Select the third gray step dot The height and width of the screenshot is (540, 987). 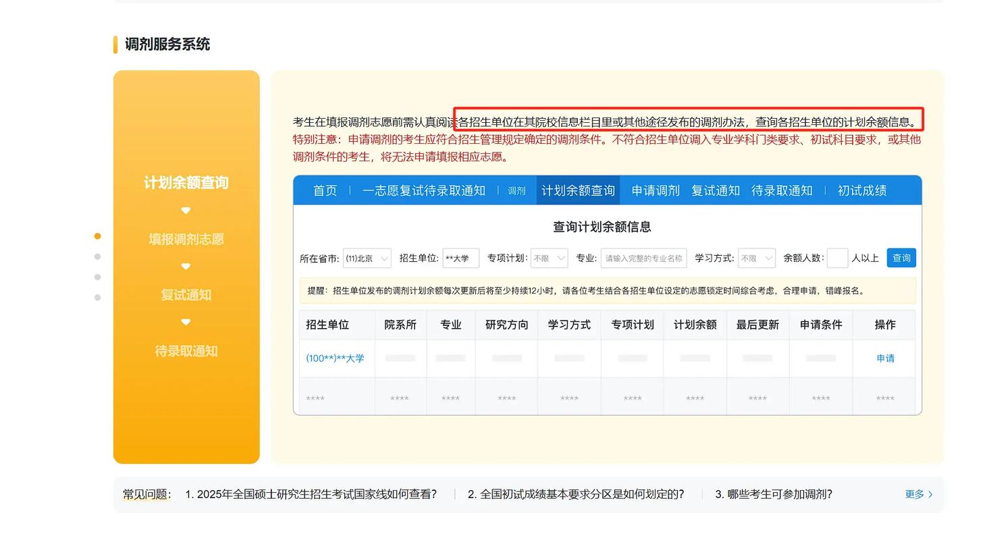[99, 276]
